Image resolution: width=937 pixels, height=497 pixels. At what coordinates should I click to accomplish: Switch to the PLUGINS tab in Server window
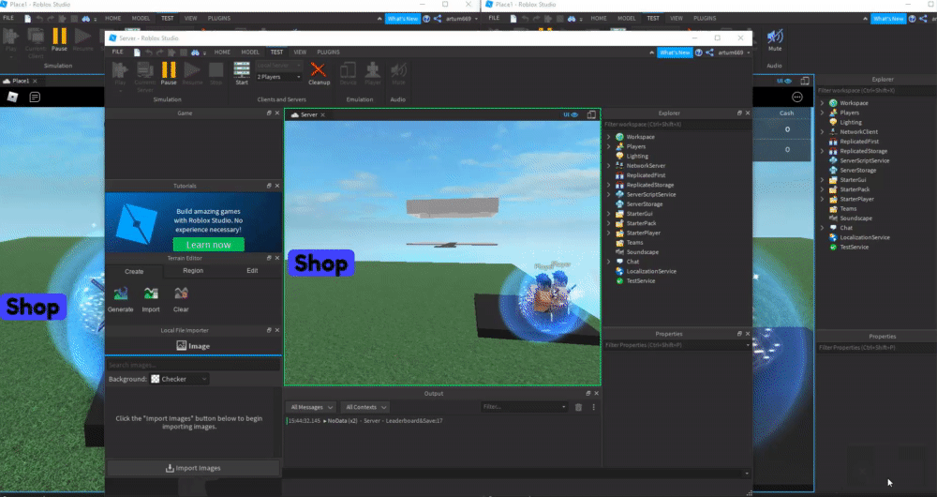328,53
